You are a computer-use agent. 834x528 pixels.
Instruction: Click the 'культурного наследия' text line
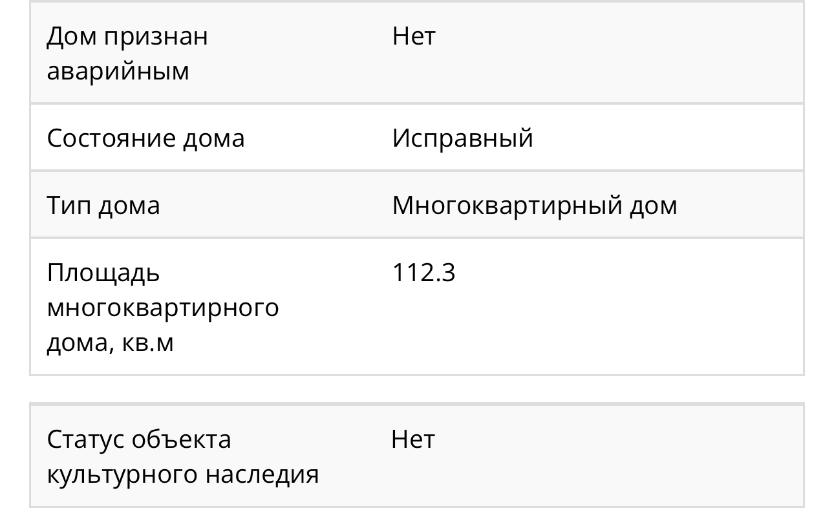[x=183, y=474]
